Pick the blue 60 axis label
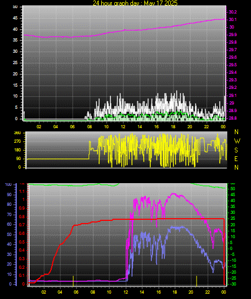Viewport: 251px width, 299px height. click(9, 225)
